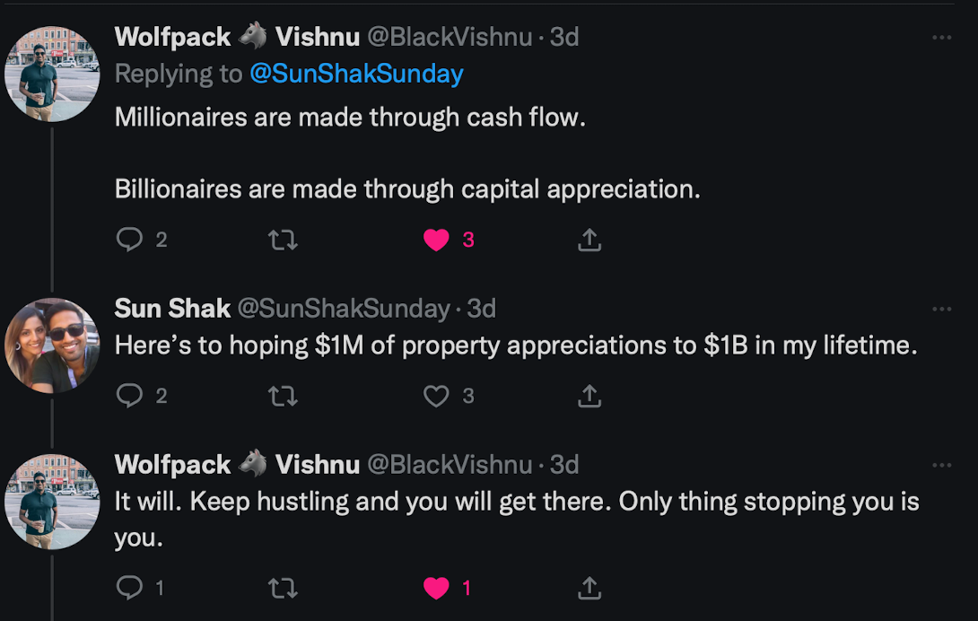
Task: Unlike the Keep hustling tweet
Action: point(436,588)
